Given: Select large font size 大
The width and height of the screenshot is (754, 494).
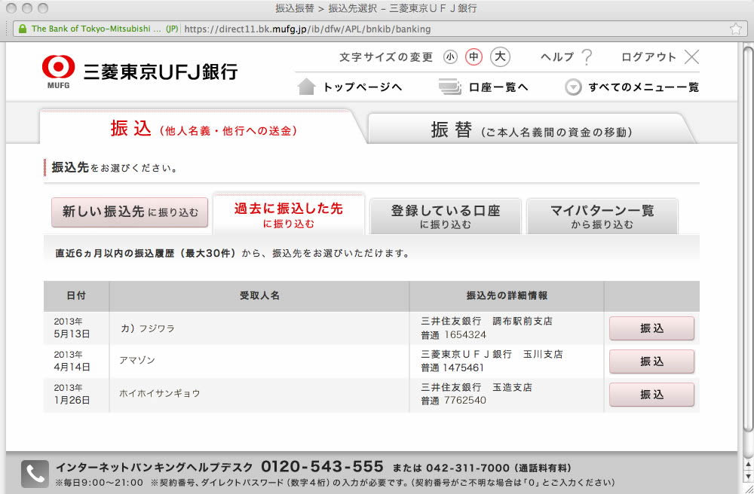Looking at the screenshot, I should [500, 57].
